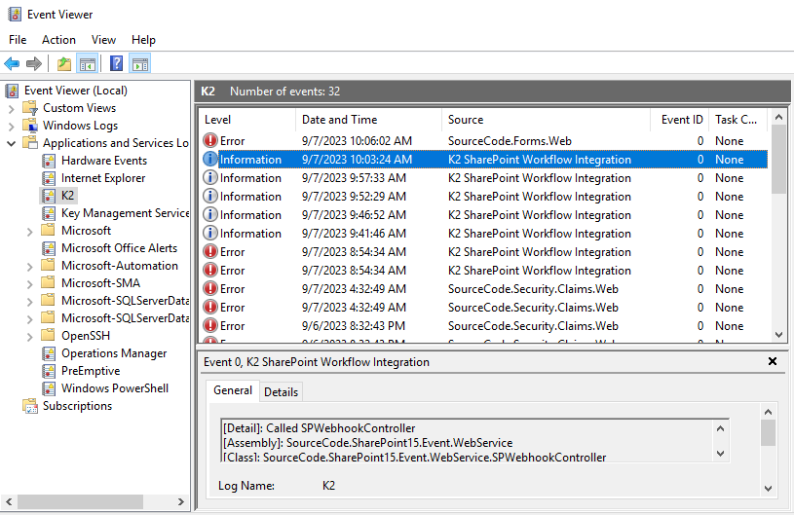Select the 9:46:52 AM Information event row
Viewport: 794px width, 515px height.
[x=484, y=215]
